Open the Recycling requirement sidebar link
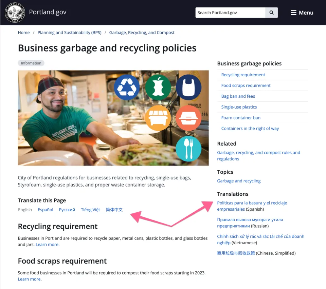This screenshot has height=289, width=326. tap(243, 75)
